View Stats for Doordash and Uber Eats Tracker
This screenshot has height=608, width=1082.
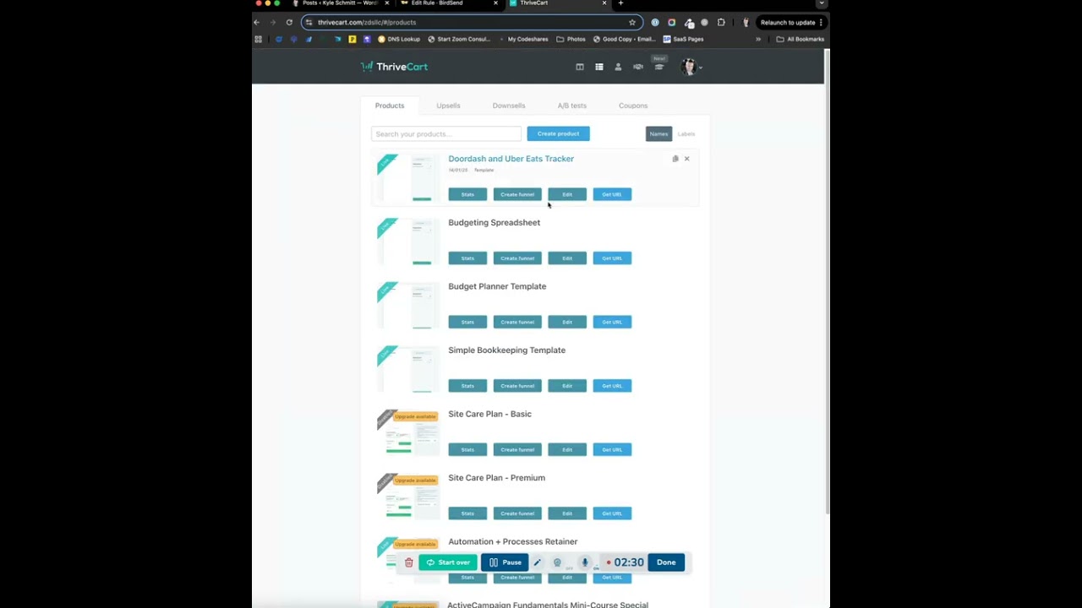467,194
